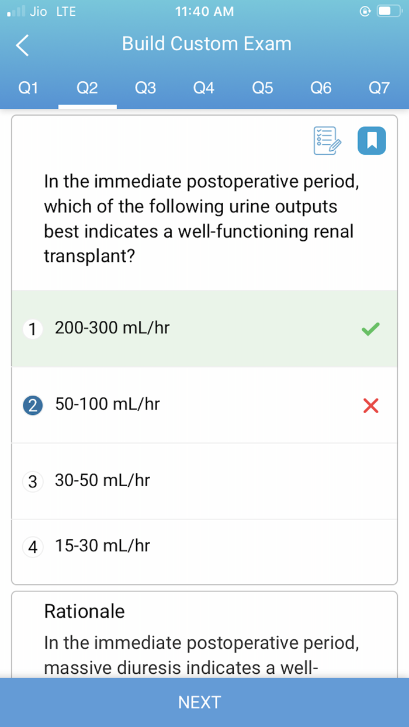Tap the Q2 tab underline indicator

[x=87, y=105]
